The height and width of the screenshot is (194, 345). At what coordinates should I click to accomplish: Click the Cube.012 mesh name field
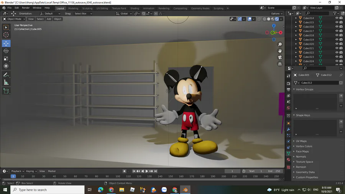[x=319, y=83]
